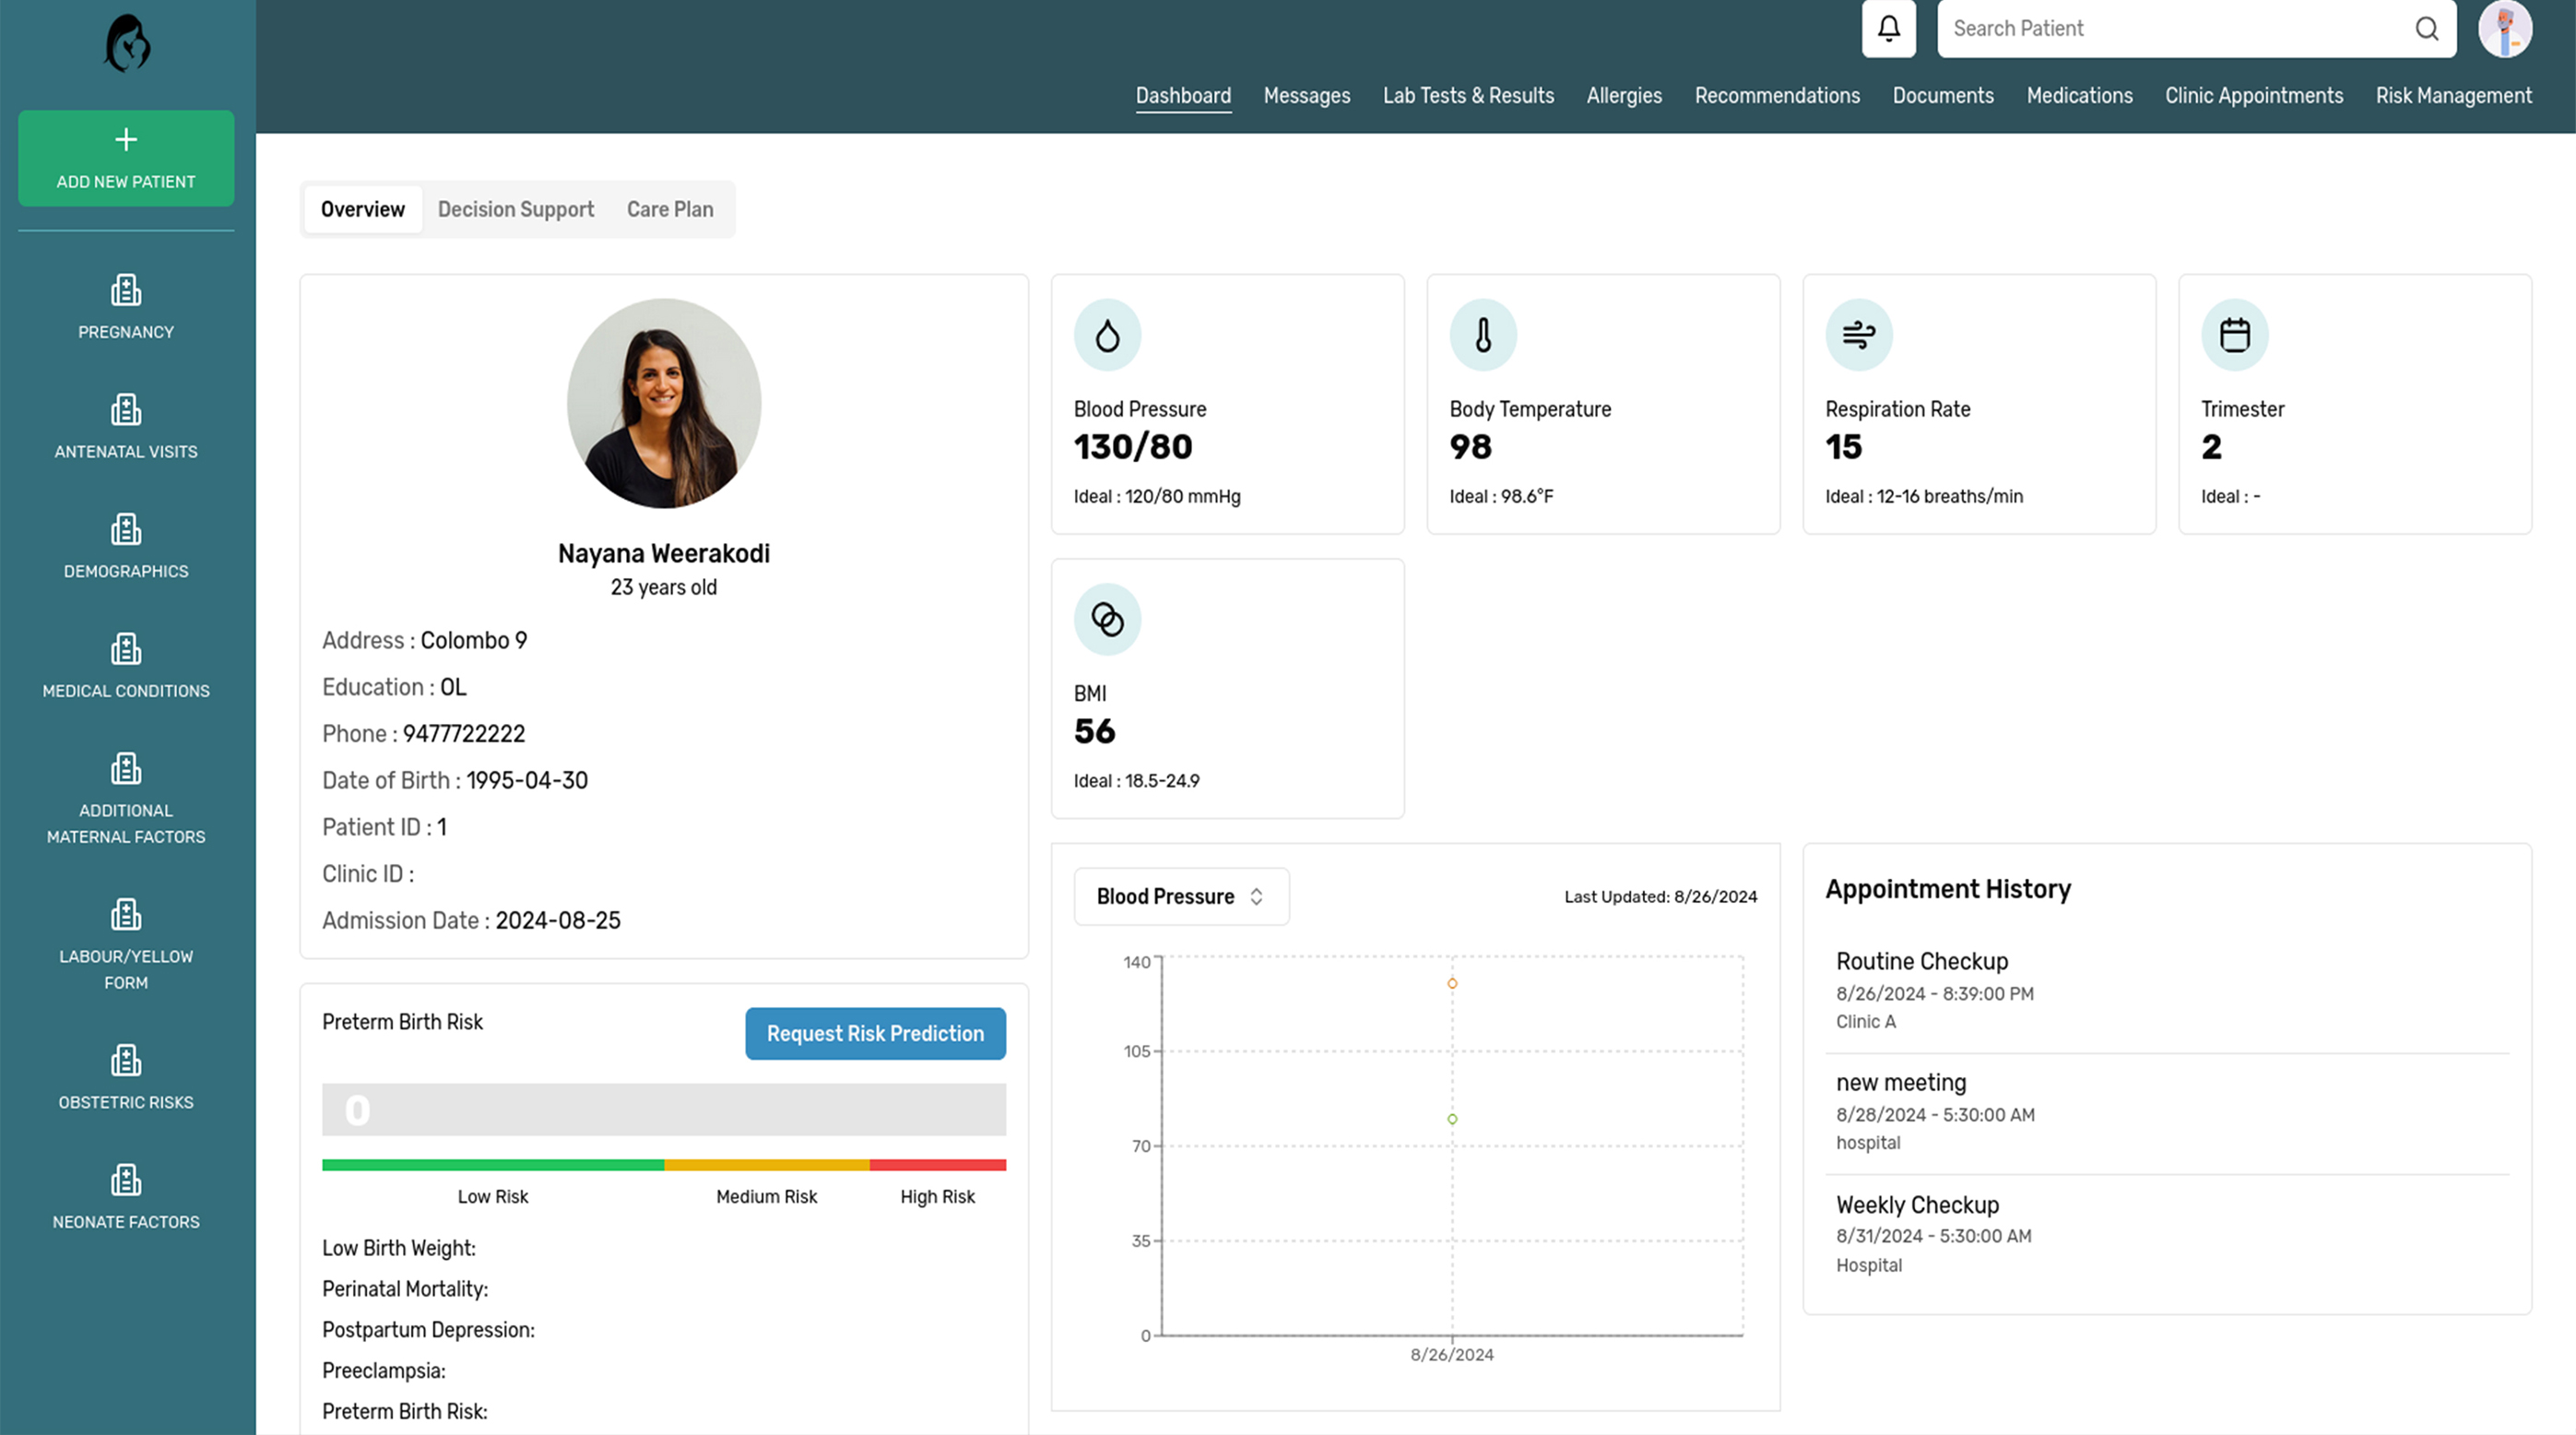
Task: Open the doctor profile avatar
Action: (2505, 28)
